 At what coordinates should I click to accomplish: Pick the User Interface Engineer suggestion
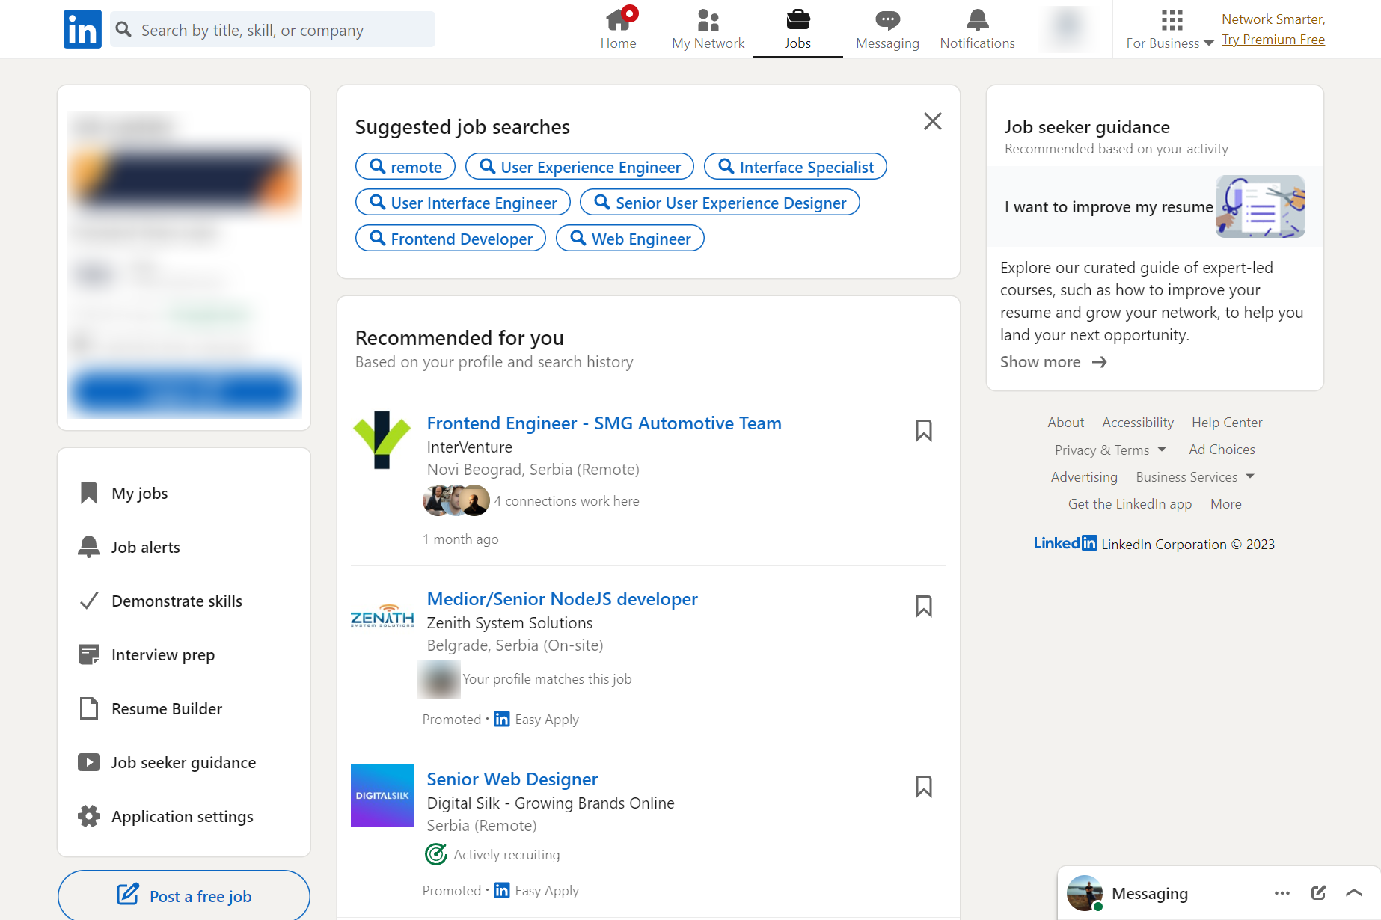(x=463, y=203)
